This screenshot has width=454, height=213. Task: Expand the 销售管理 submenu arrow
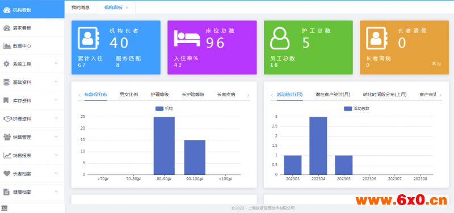click(x=56, y=137)
